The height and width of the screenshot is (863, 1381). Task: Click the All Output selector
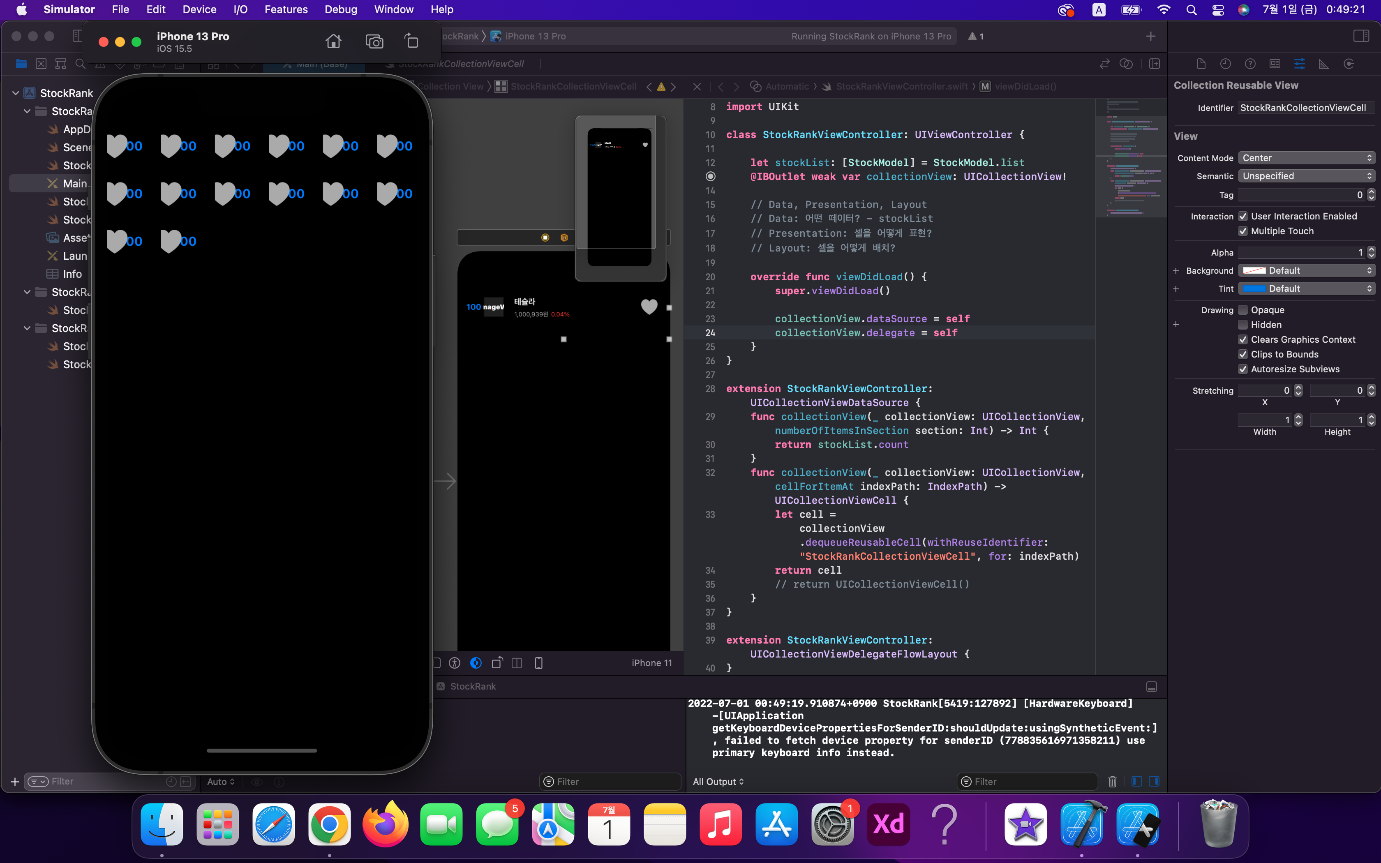[718, 781]
